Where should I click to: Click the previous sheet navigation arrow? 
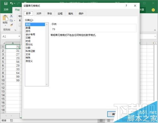tap(6, 116)
